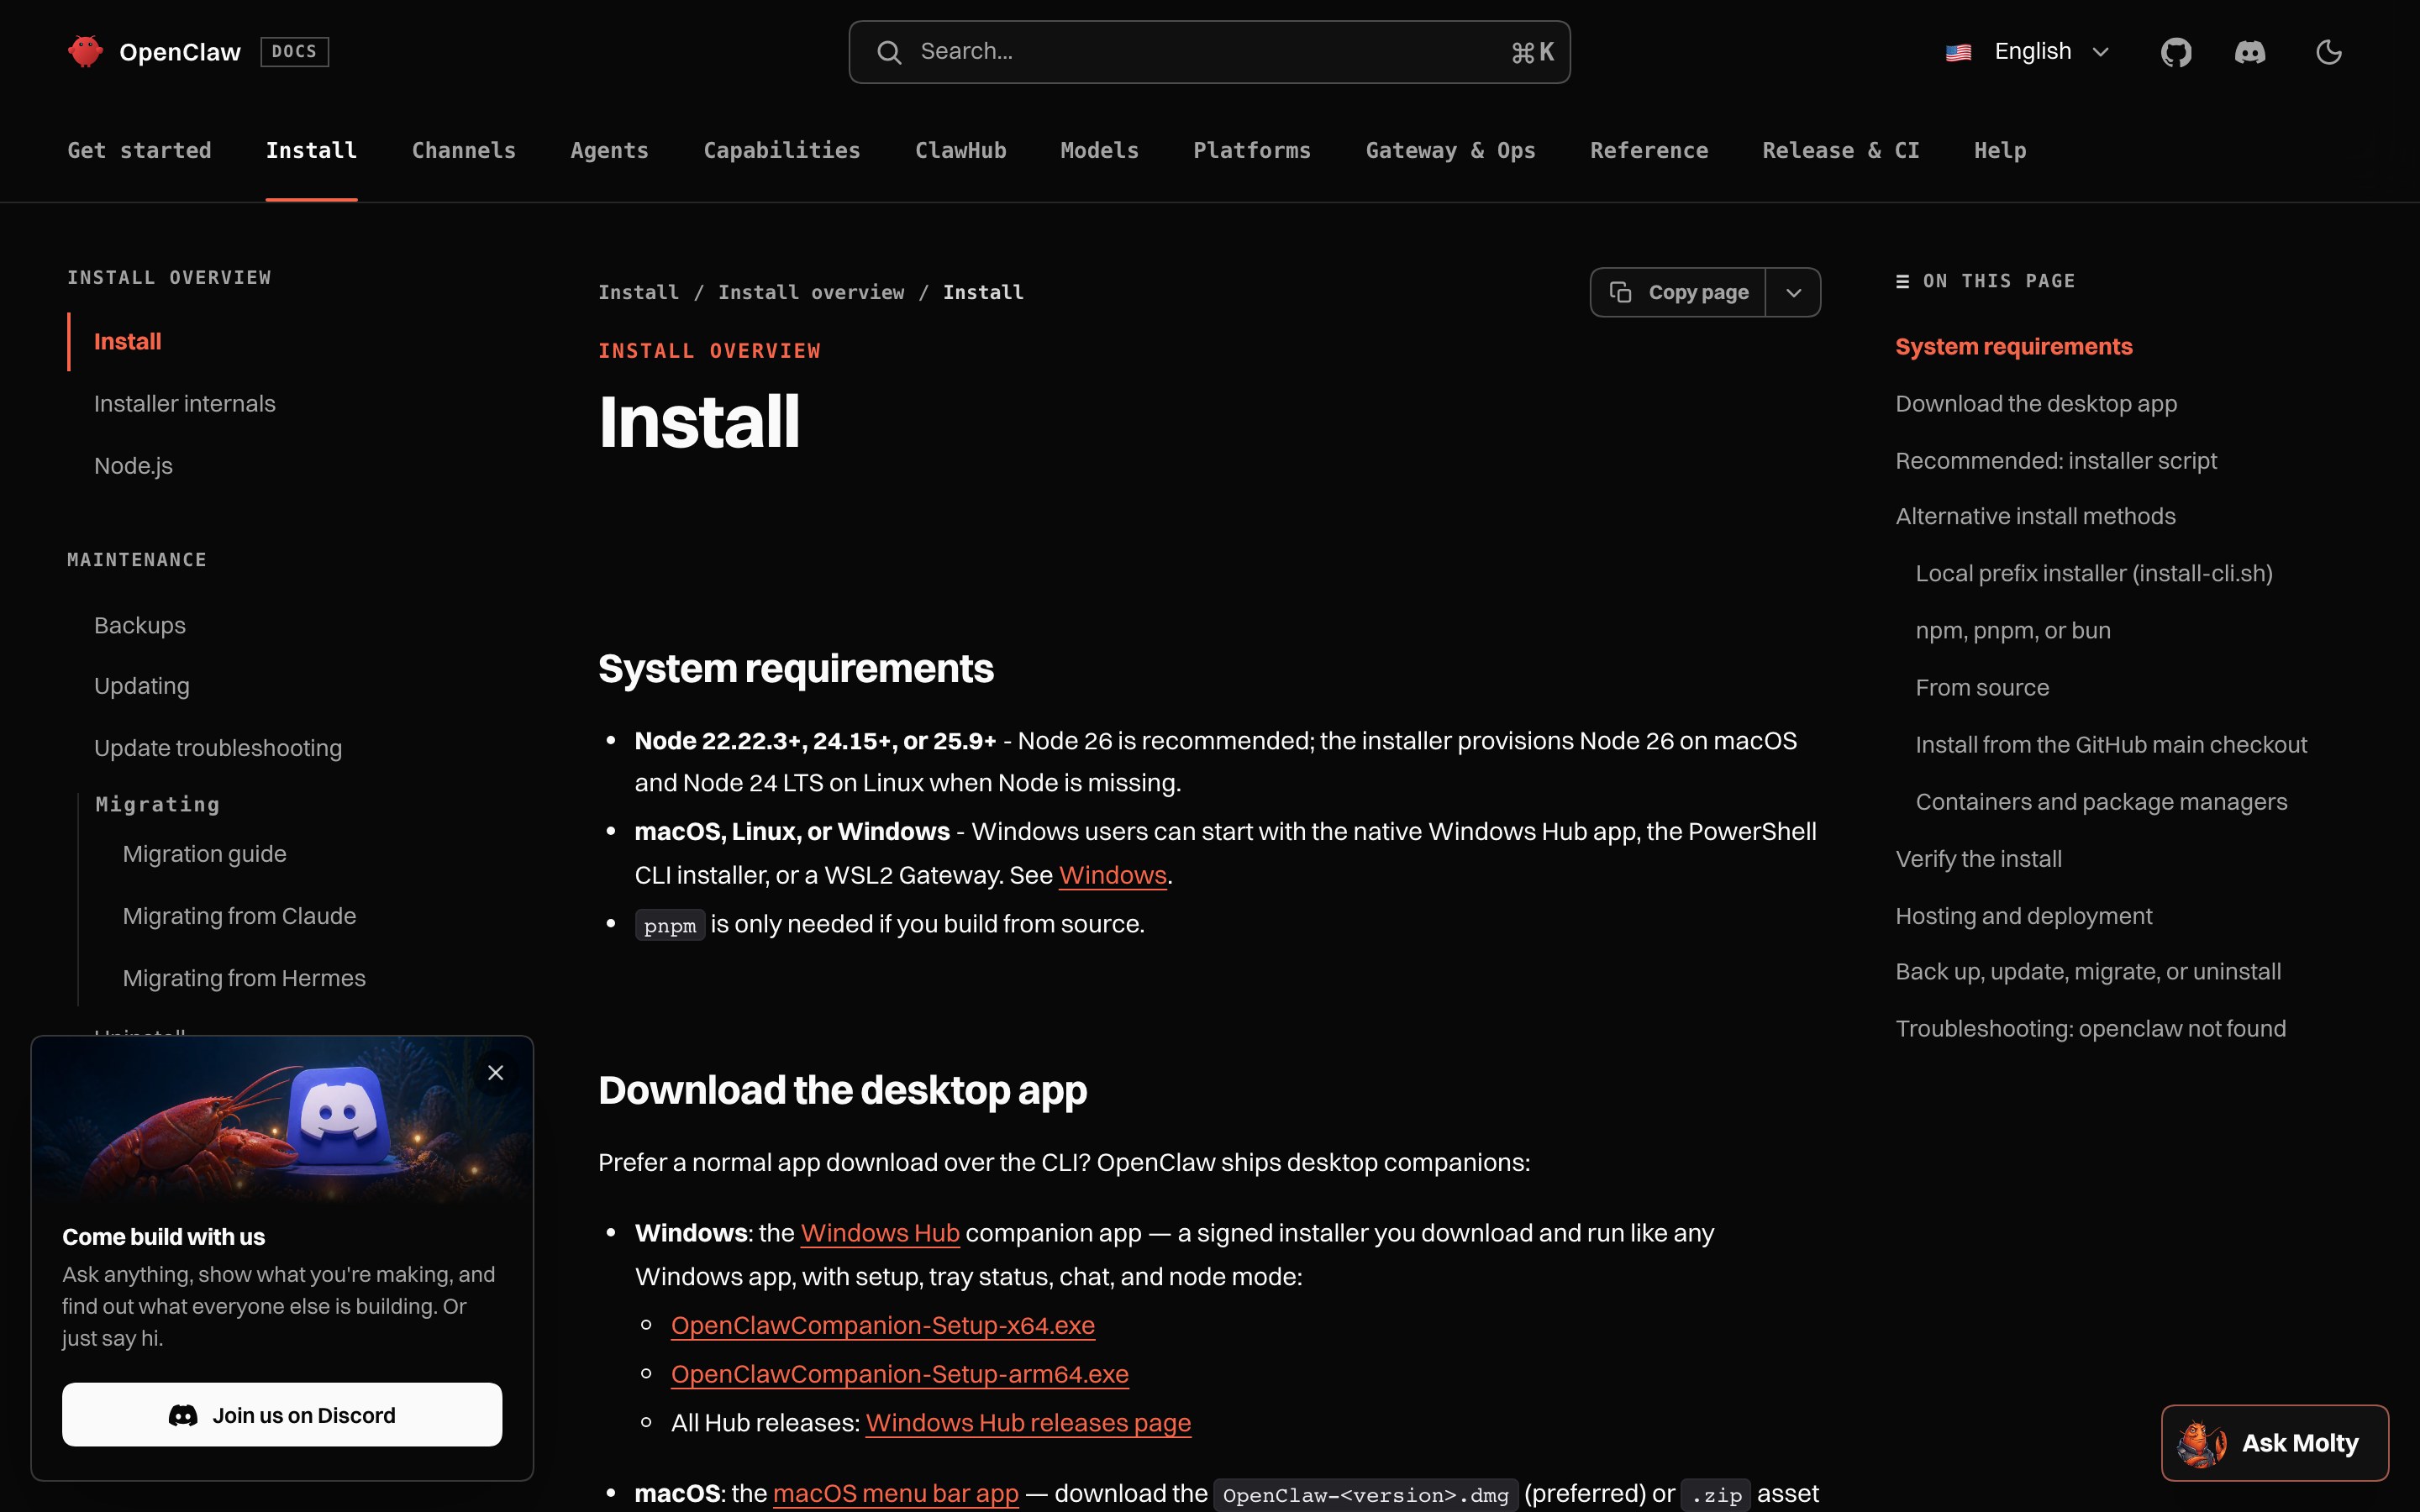Close the Discord promo popup
Screen dimensions: 2420x1512
495,1072
